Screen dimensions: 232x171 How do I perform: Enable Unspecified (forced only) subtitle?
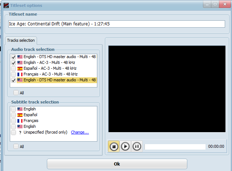click(x=13, y=133)
